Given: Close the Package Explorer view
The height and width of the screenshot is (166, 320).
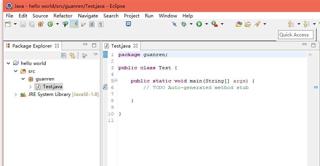Looking at the screenshot, I should [57, 46].
